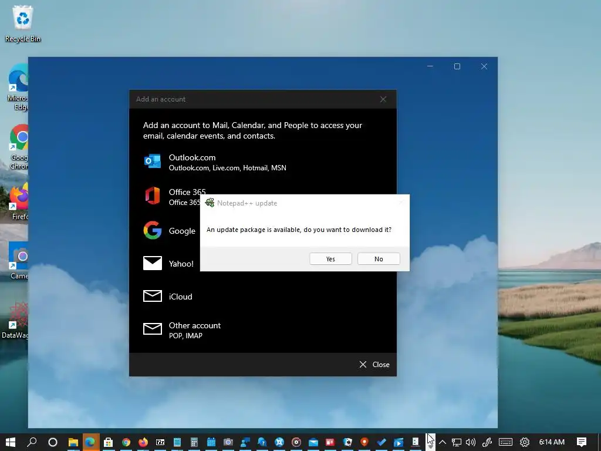Viewport: 601px width, 451px height.
Task: Click the 6:14 AM taskbar clock
Action: [x=552, y=442]
